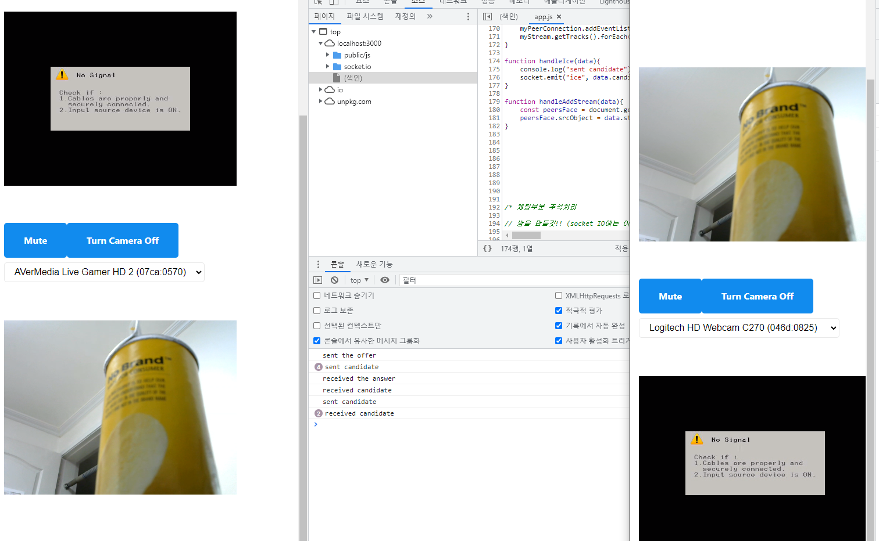Expand the socket.io folder

[327, 67]
